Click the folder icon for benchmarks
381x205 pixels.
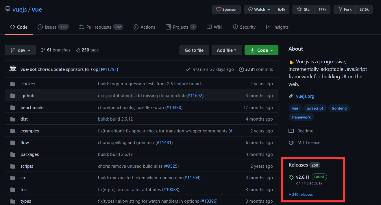[13, 108]
